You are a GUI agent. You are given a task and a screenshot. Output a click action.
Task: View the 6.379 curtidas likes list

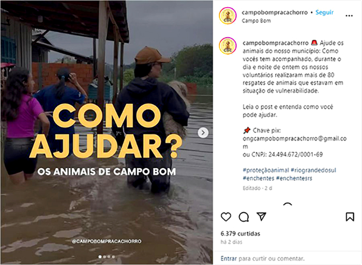(240, 233)
